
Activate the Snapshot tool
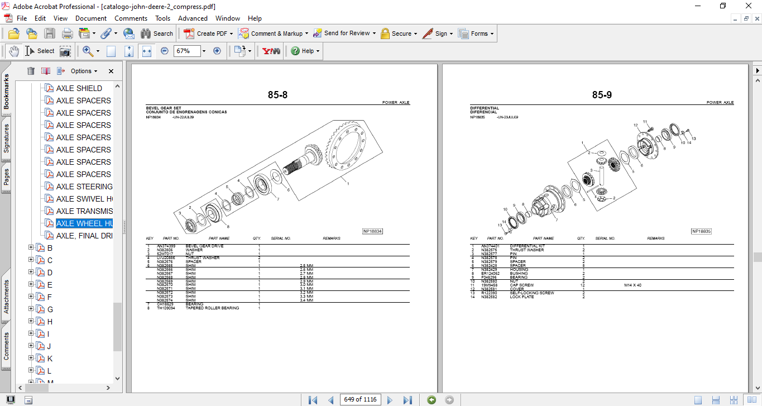65,51
